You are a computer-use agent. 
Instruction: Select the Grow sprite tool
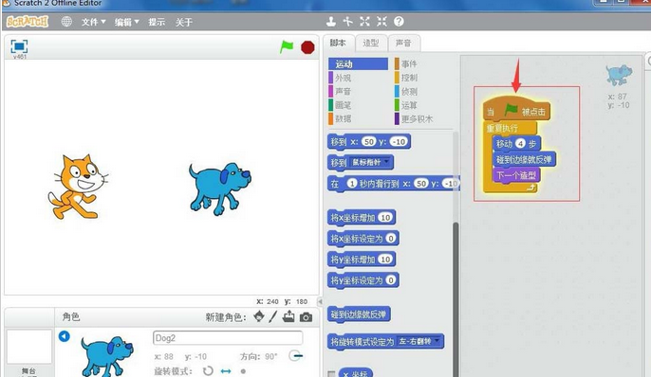coord(364,21)
